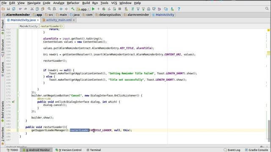Click the delaroystudios breadcrumb folder
Image resolution: width=271 pixels, height=152 pixels.
click(108, 15)
